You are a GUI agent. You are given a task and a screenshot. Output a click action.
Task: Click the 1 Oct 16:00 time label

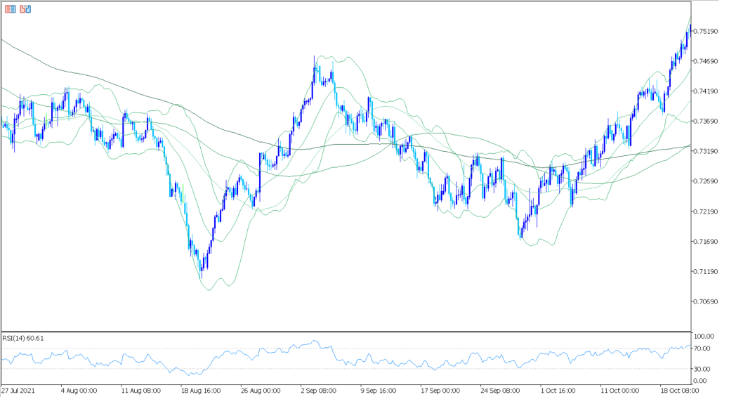coord(558,391)
